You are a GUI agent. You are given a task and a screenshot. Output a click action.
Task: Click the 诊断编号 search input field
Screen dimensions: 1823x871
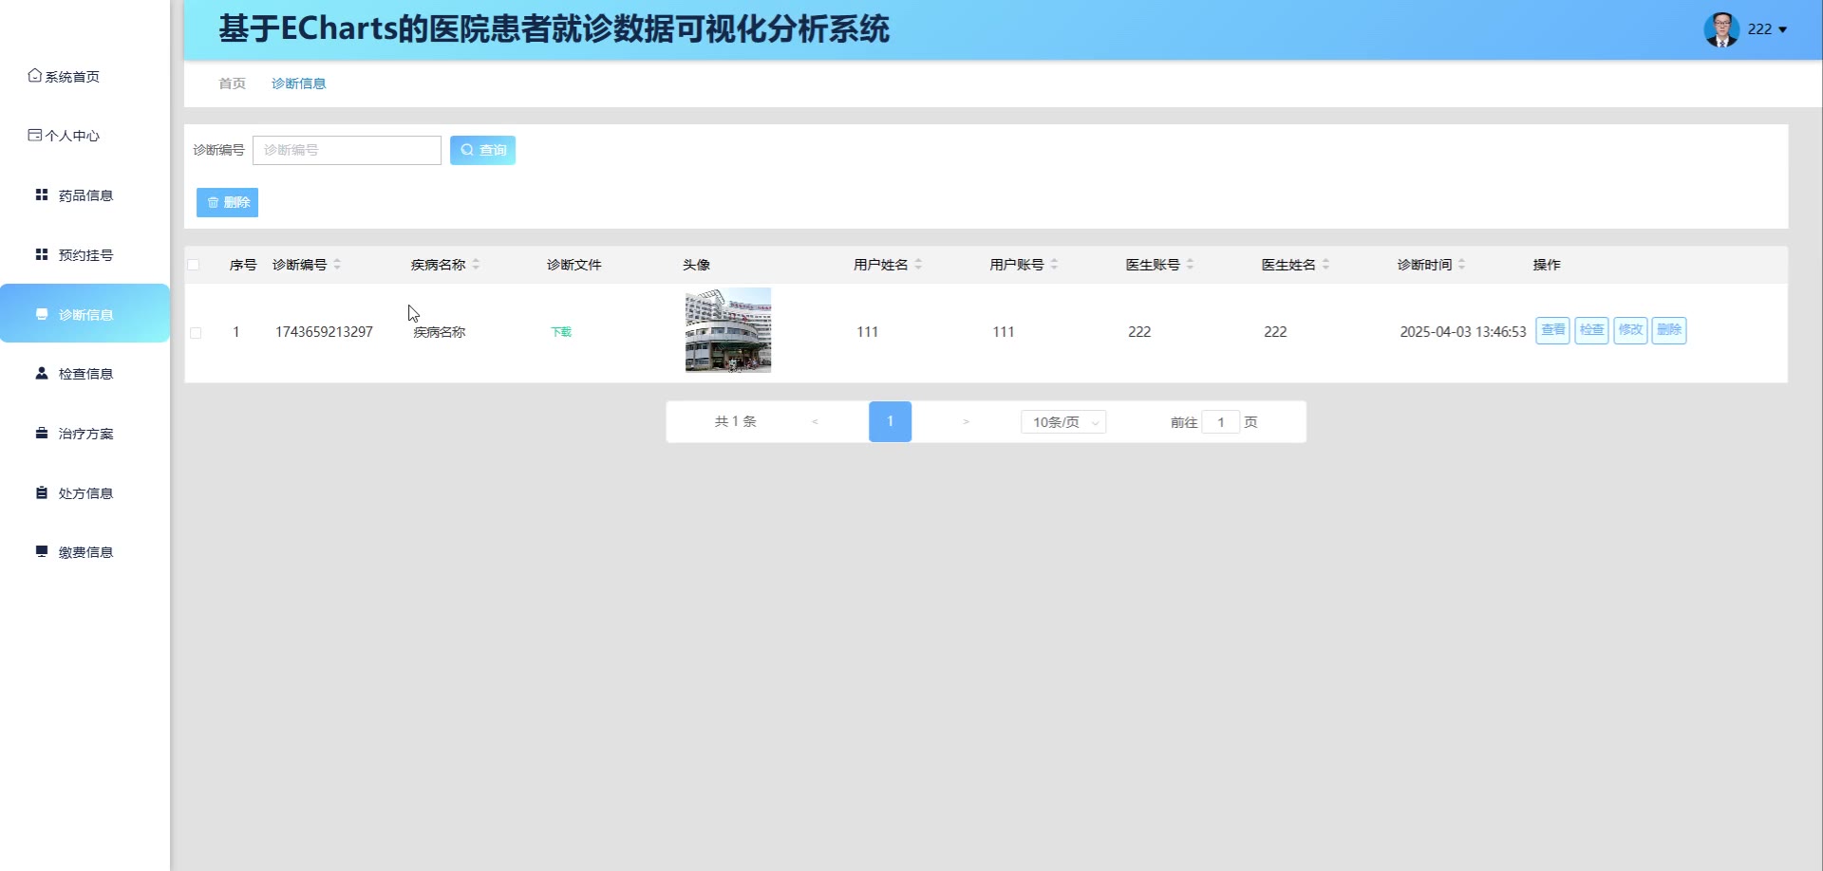tap(347, 150)
